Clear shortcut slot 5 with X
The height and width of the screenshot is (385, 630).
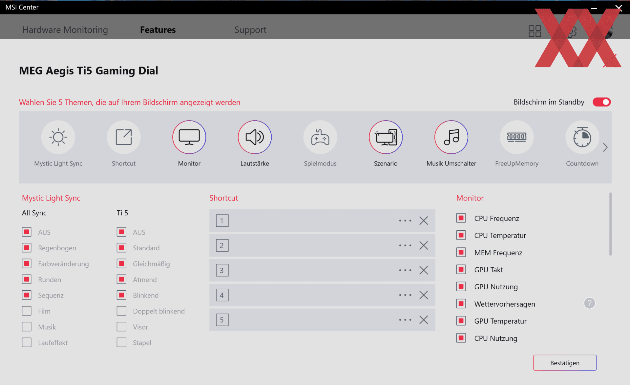pos(424,320)
